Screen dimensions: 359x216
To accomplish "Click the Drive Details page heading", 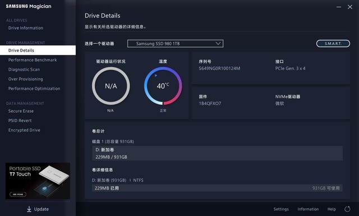I will 102,16.
